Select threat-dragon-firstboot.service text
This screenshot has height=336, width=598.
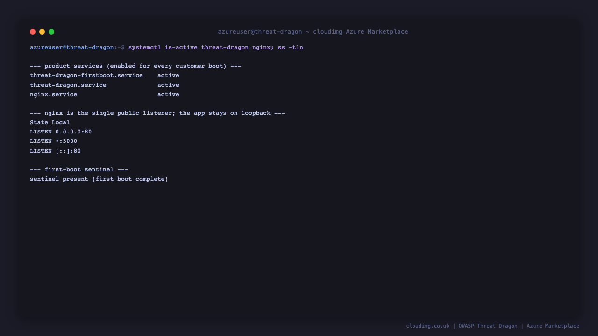86,76
